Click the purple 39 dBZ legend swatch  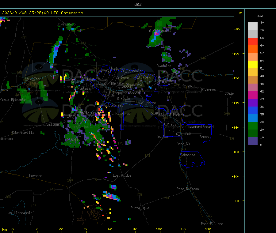[253, 103]
